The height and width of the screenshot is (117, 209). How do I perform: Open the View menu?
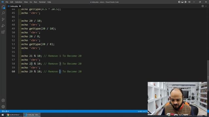pos(26,2)
